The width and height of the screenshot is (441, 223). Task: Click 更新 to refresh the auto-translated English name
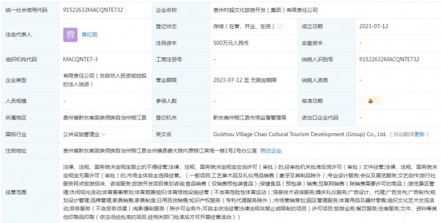(419, 134)
